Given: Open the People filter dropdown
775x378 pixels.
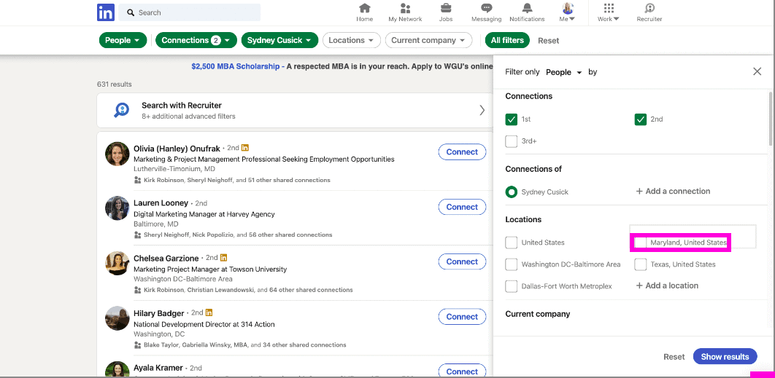Looking at the screenshot, I should click(123, 41).
